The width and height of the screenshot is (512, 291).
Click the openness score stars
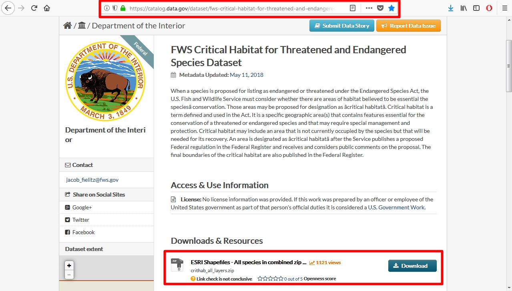tap(270, 279)
